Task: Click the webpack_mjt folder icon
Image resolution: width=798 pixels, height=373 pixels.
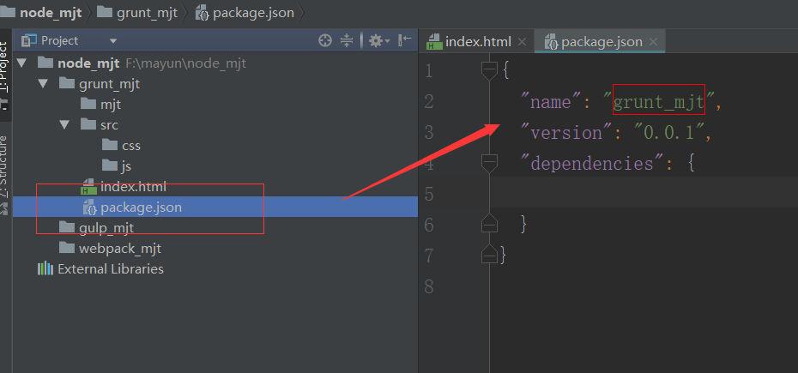Action: [x=67, y=249]
